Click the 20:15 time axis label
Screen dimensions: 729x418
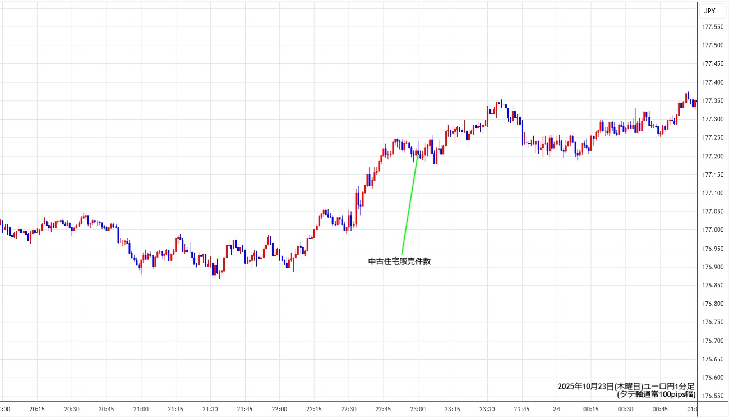click(x=37, y=410)
